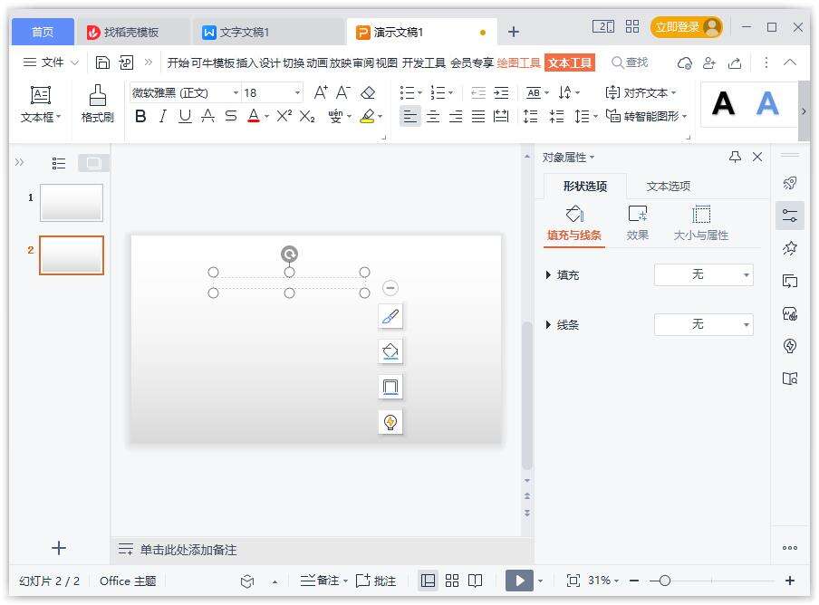Select 文本选项 tab in properties panel
Screen dimensions: 819x605
(x=668, y=187)
